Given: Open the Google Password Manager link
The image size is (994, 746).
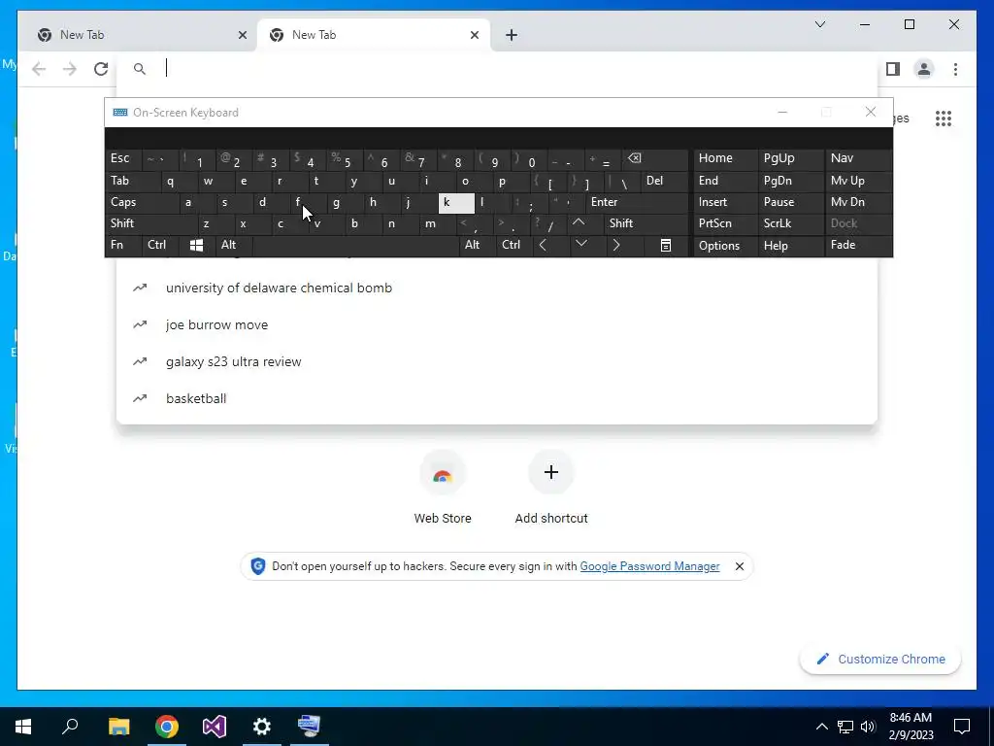Looking at the screenshot, I should click(649, 566).
